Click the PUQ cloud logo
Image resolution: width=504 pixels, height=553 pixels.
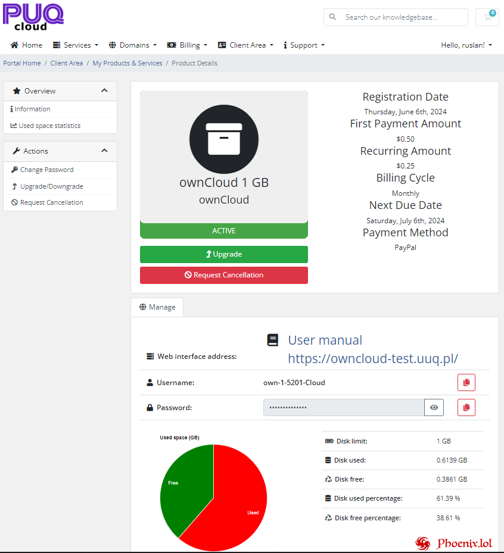pos(33,16)
